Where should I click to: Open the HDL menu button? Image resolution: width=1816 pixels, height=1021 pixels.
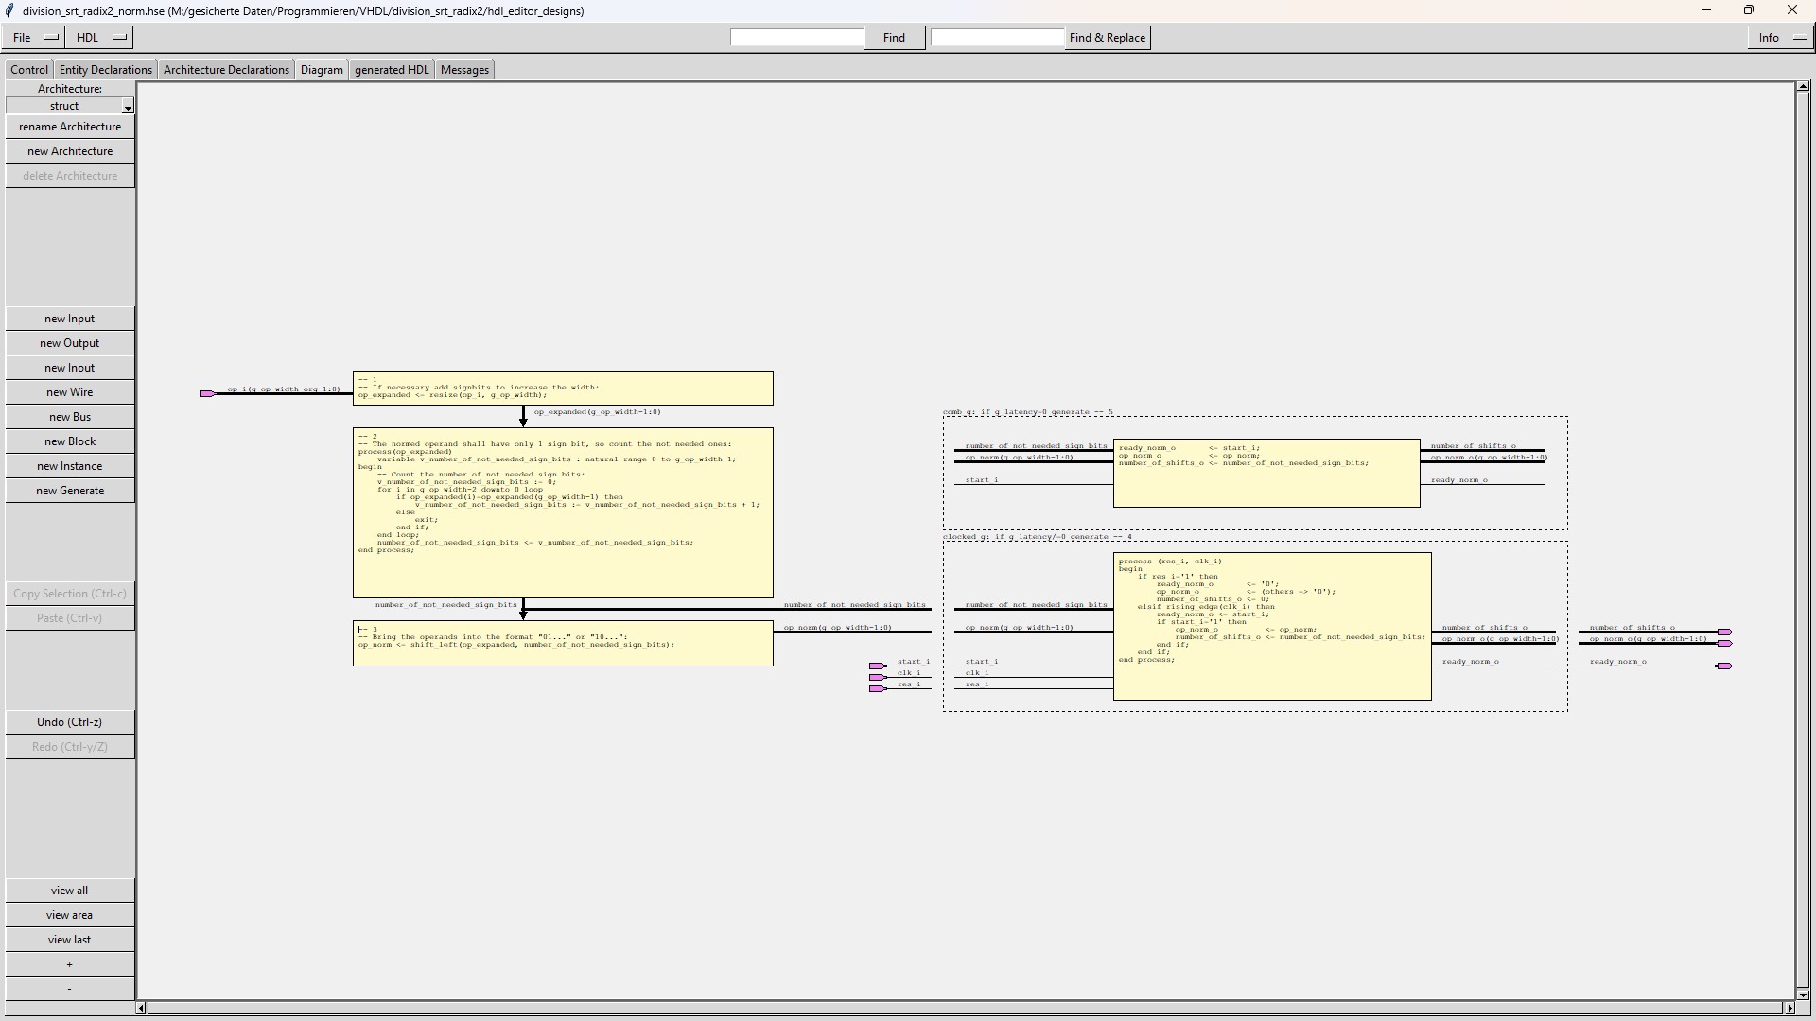100,38
